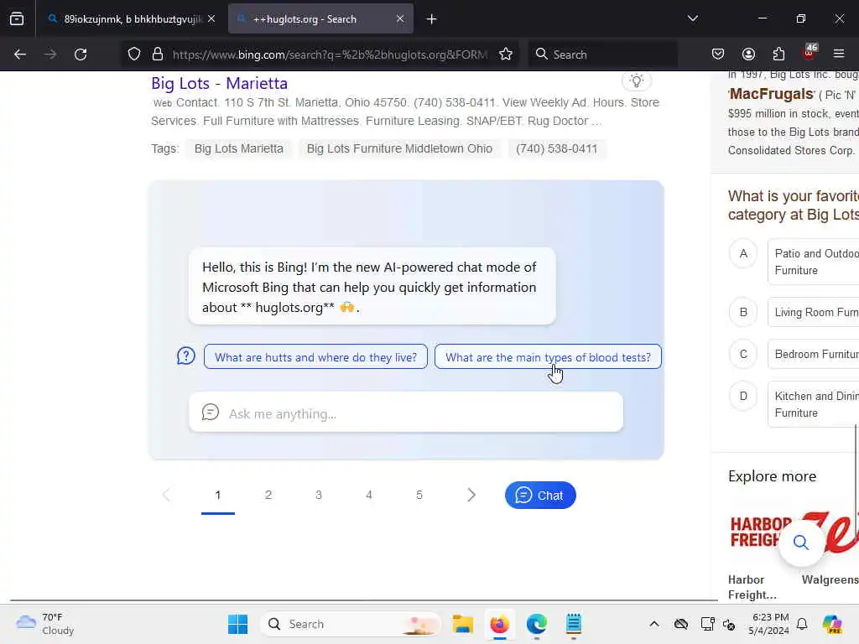This screenshot has width=859, height=644.
Task: Open the Notepad taskbar icon
Action: tap(574, 624)
